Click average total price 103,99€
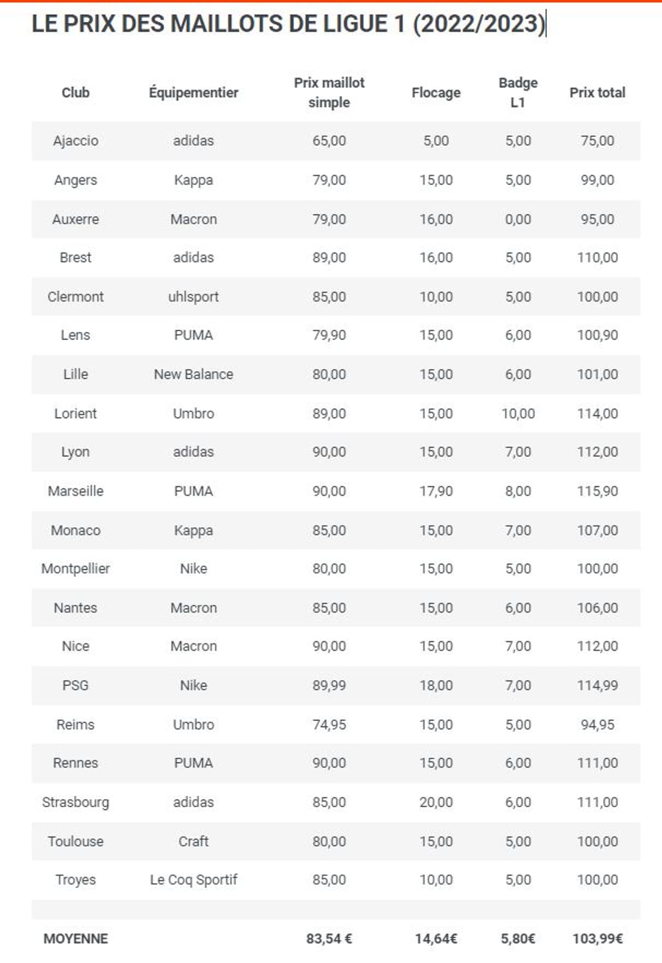The image size is (662, 963). tap(597, 939)
